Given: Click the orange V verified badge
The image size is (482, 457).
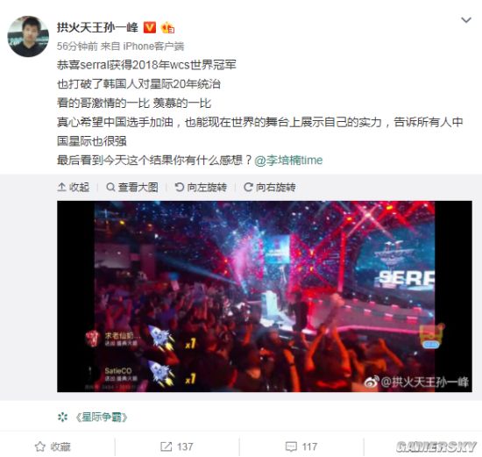Looking at the screenshot, I should click(150, 27).
